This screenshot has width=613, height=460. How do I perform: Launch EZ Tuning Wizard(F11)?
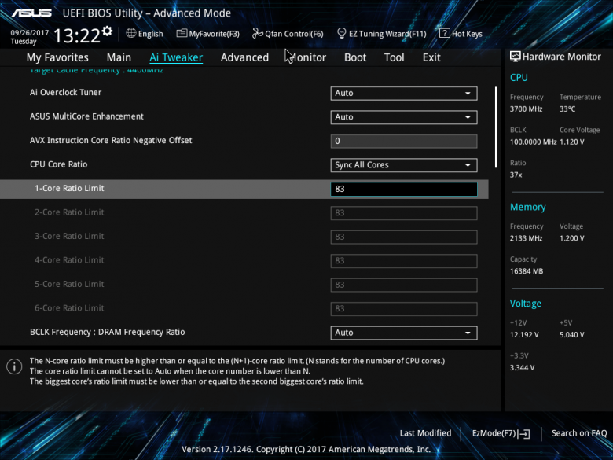click(x=382, y=34)
